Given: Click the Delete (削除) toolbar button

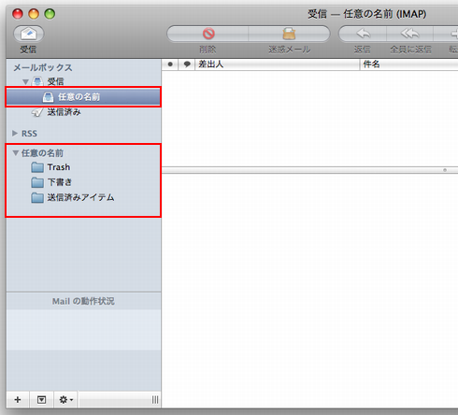Looking at the screenshot, I should point(208,34).
